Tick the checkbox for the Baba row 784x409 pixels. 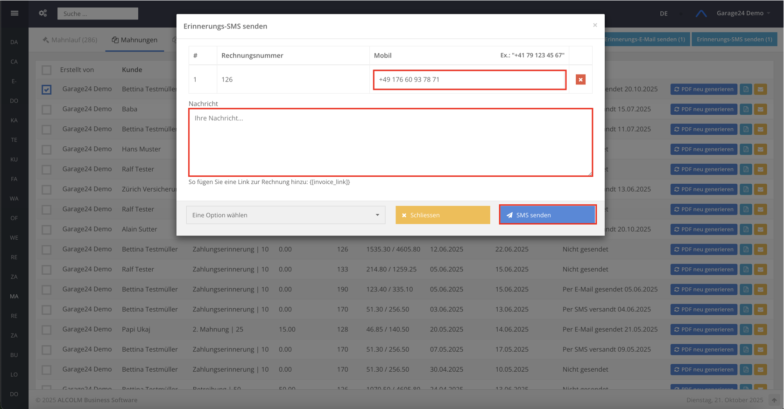point(47,110)
